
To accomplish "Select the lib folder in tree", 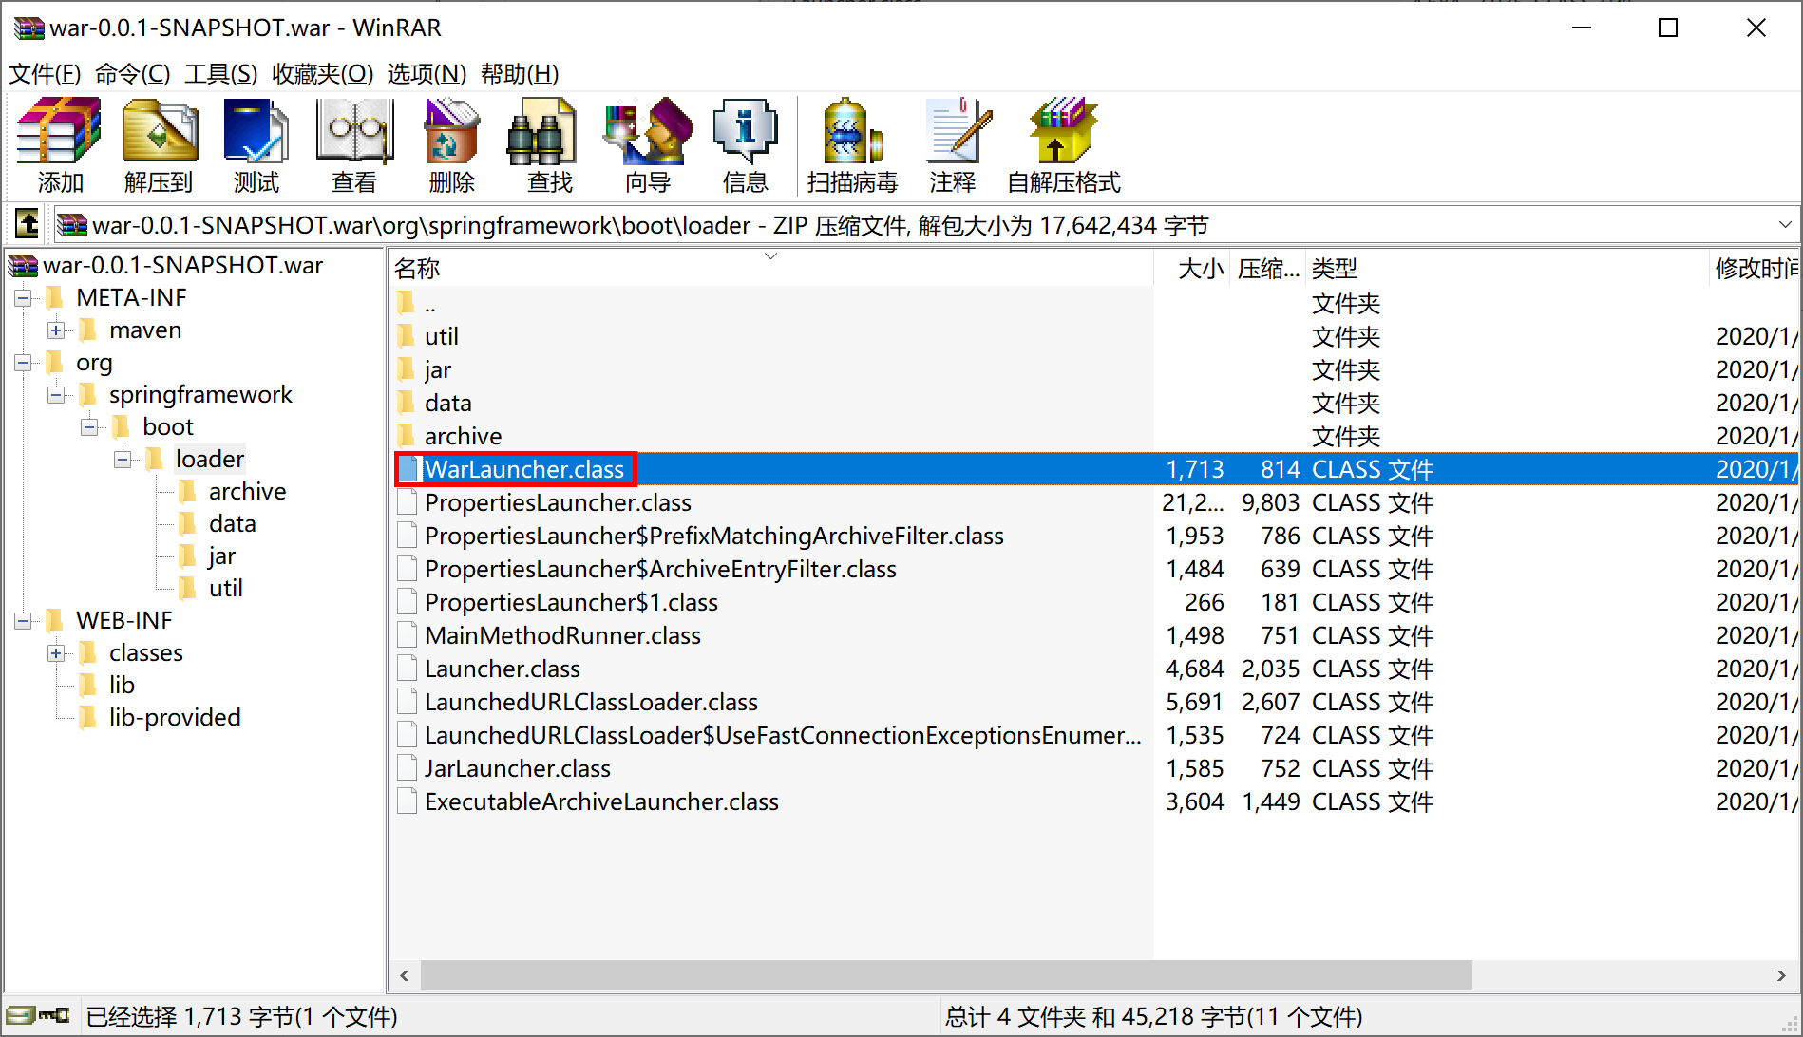I will coord(122,685).
